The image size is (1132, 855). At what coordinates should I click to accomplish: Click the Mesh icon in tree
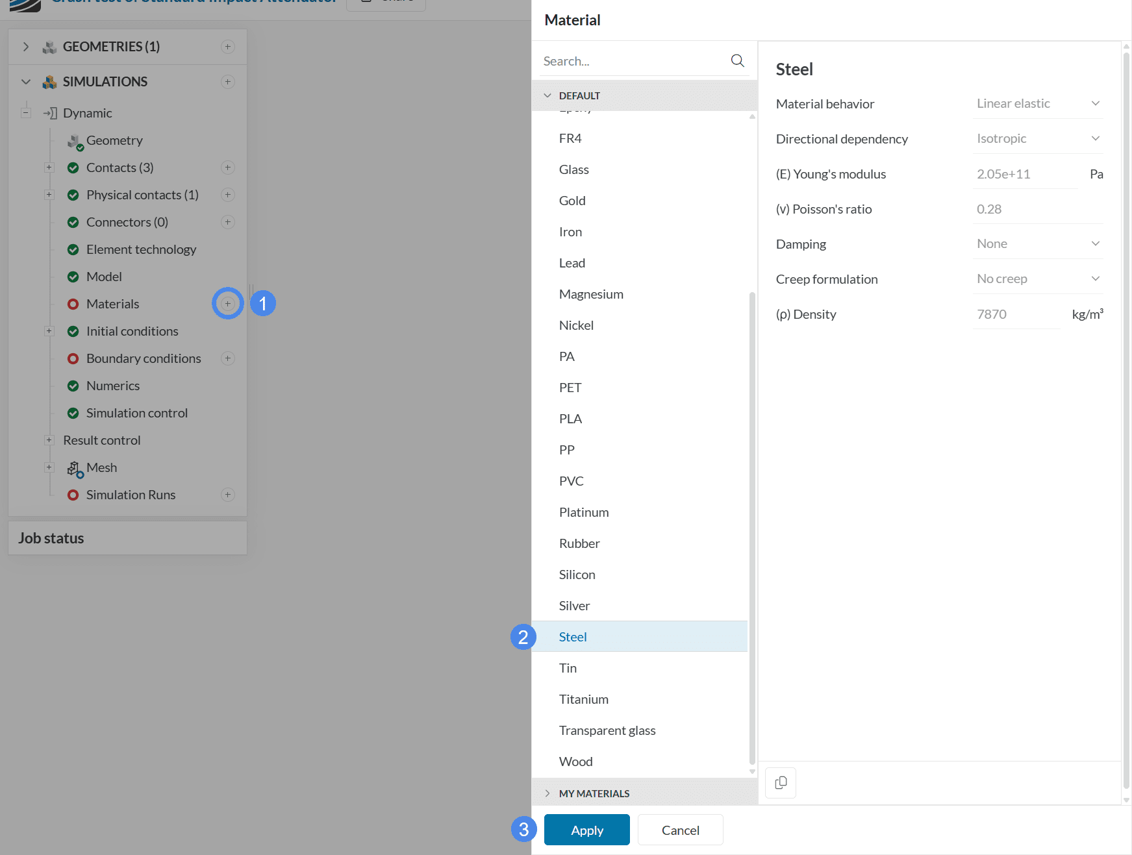[x=75, y=468]
